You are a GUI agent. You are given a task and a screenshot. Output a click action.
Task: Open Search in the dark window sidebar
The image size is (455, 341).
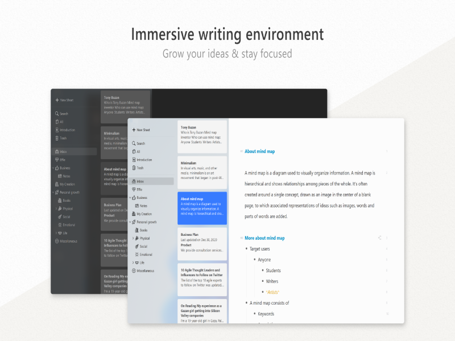(x=62, y=114)
